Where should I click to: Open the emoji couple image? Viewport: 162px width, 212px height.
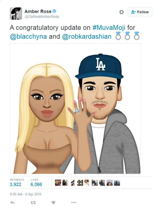click(x=75, y=109)
